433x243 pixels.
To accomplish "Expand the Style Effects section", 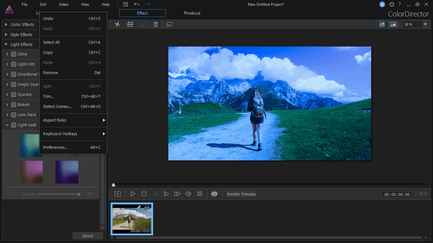I will (6, 34).
